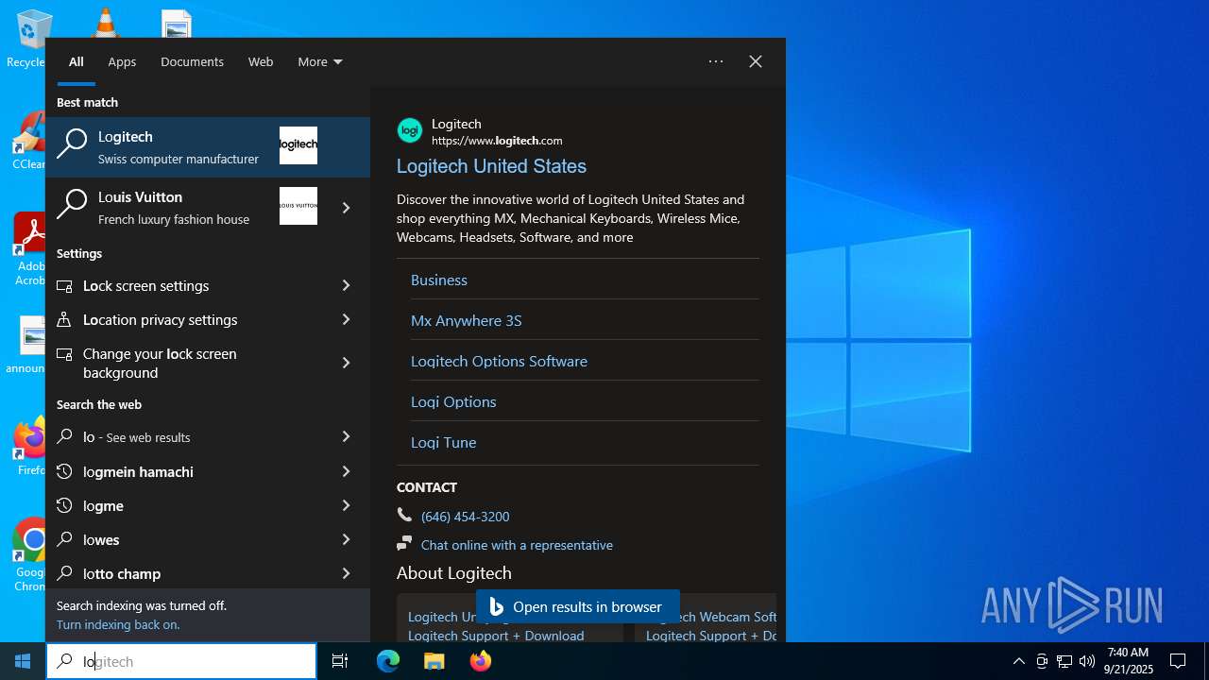The image size is (1209, 680).
Task: Expand the lotto champ chevron
Action: [346, 573]
